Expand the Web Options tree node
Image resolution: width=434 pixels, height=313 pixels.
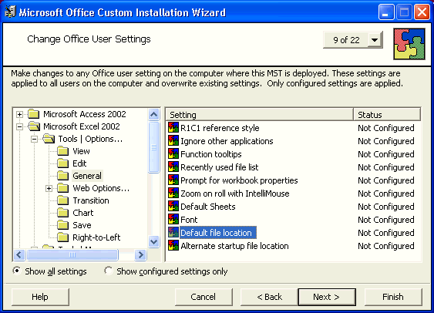point(49,188)
